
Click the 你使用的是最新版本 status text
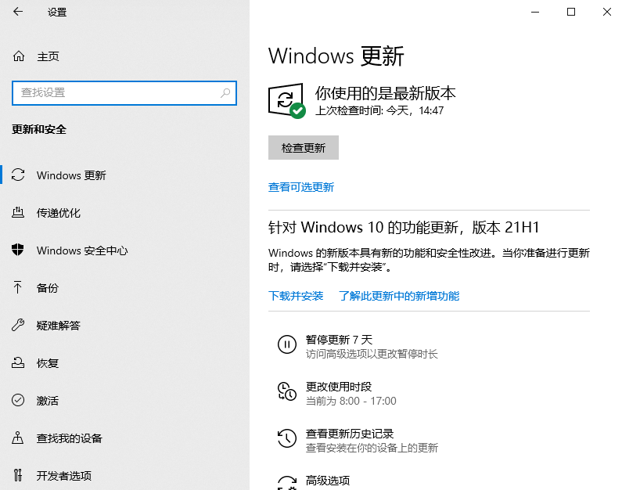click(385, 93)
